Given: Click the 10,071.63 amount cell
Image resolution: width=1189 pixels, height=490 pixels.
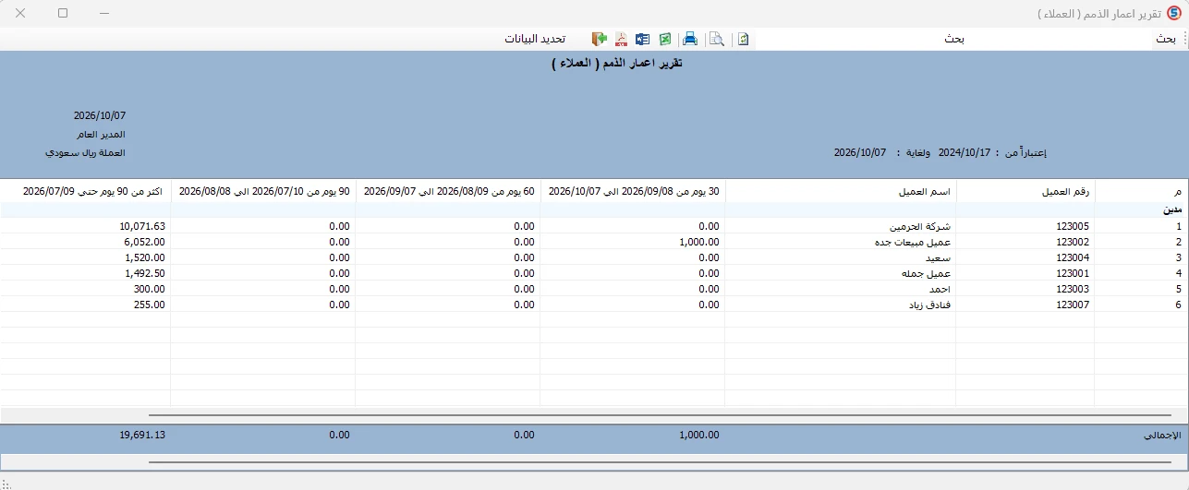Looking at the screenshot, I should pyautogui.click(x=142, y=226).
